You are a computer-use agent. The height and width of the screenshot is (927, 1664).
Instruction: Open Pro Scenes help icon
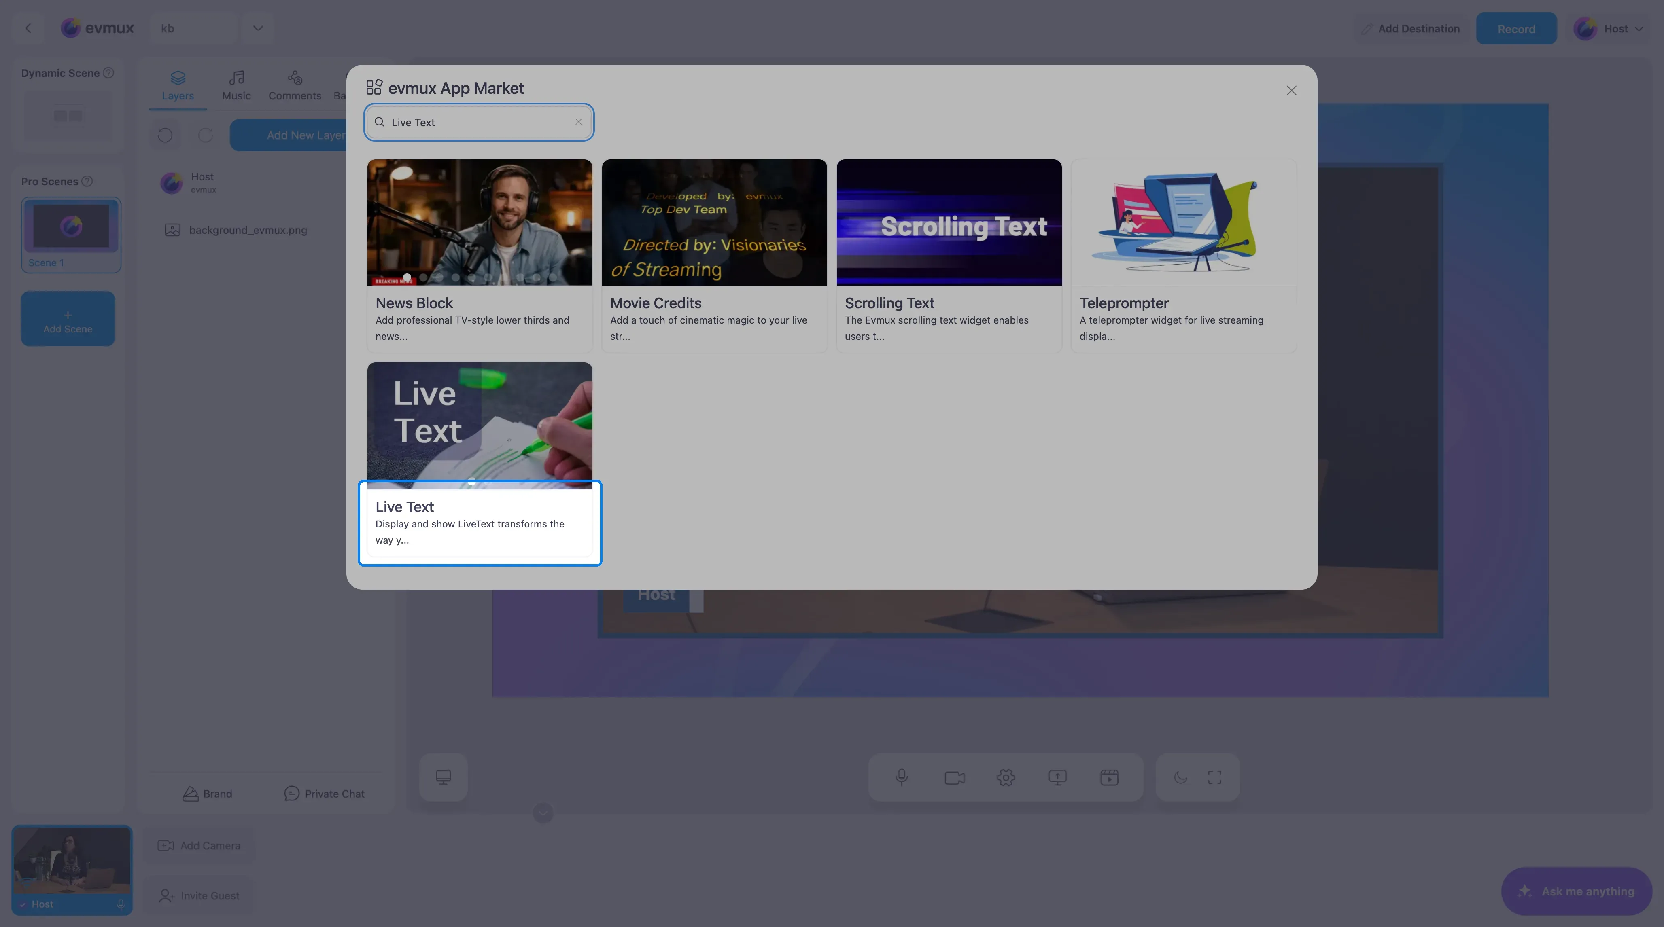(x=87, y=182)
